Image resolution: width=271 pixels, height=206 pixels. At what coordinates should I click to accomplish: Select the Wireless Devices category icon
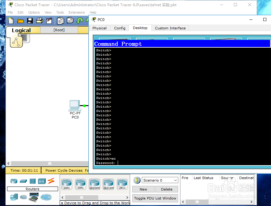(x=42, y=181)
